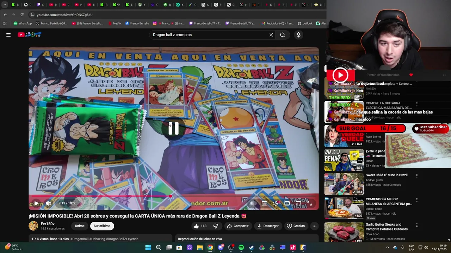Open options for 'COMPRE LA GUITARRA' video
The image size is (451, 253).
[417, 104]
